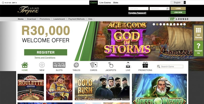Select the first carousel slide dot

154,24
